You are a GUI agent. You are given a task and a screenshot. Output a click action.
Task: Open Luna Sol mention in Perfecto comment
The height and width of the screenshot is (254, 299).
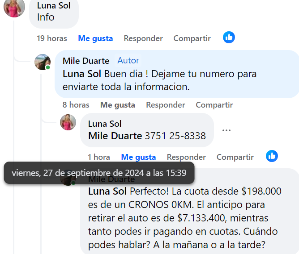click(x=107, y=191)
